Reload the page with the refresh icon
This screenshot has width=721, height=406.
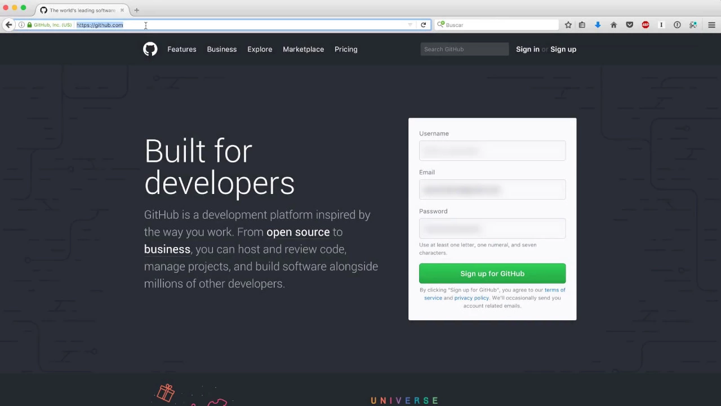coord(423,25)
